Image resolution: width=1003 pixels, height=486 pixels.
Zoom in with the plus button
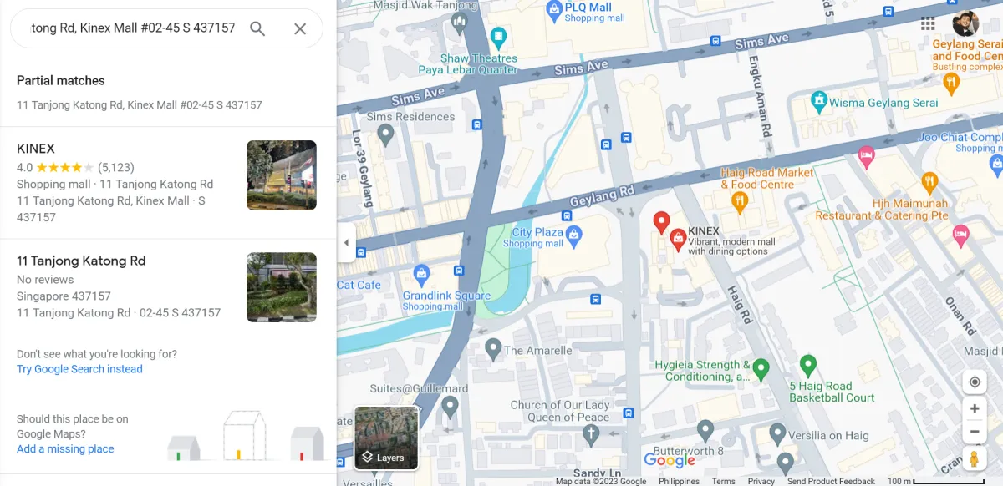975,409
